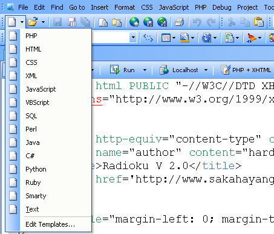This screenshot has width=274, height=234.
Task: Open the Project menu
Action: click(x=247, y=7)
